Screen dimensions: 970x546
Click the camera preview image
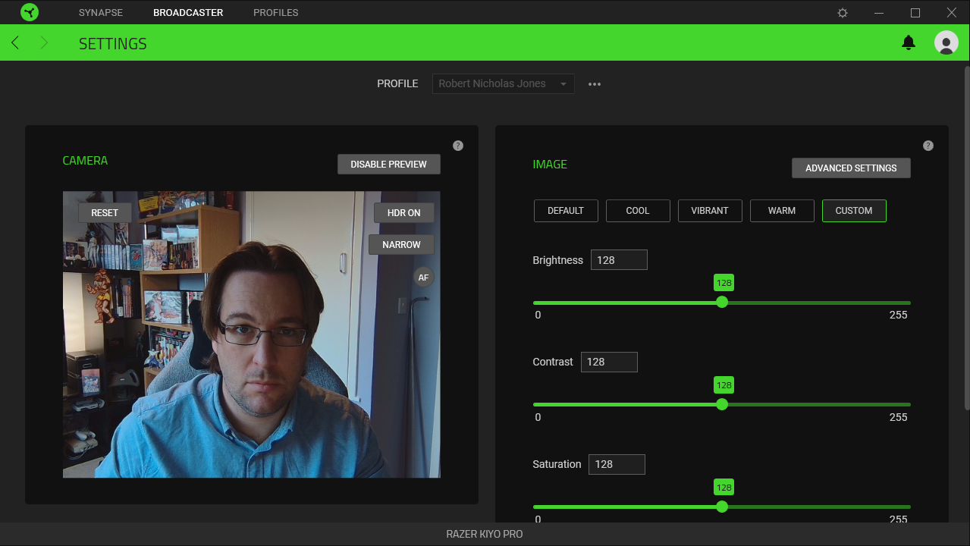(252, 334)
